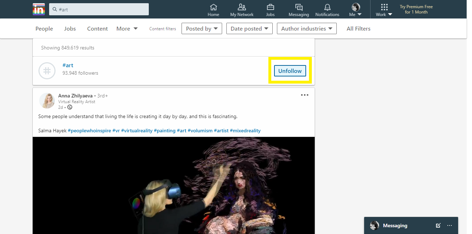472x234 pixels.
Task: Click the #art hashtag in the post text
Action: click(182, 131)
